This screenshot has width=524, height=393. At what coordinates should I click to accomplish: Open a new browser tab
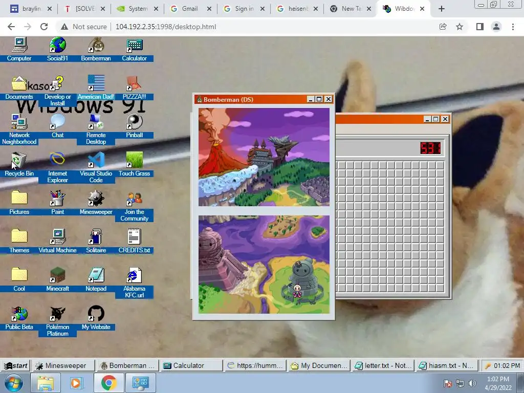point(442,9)
